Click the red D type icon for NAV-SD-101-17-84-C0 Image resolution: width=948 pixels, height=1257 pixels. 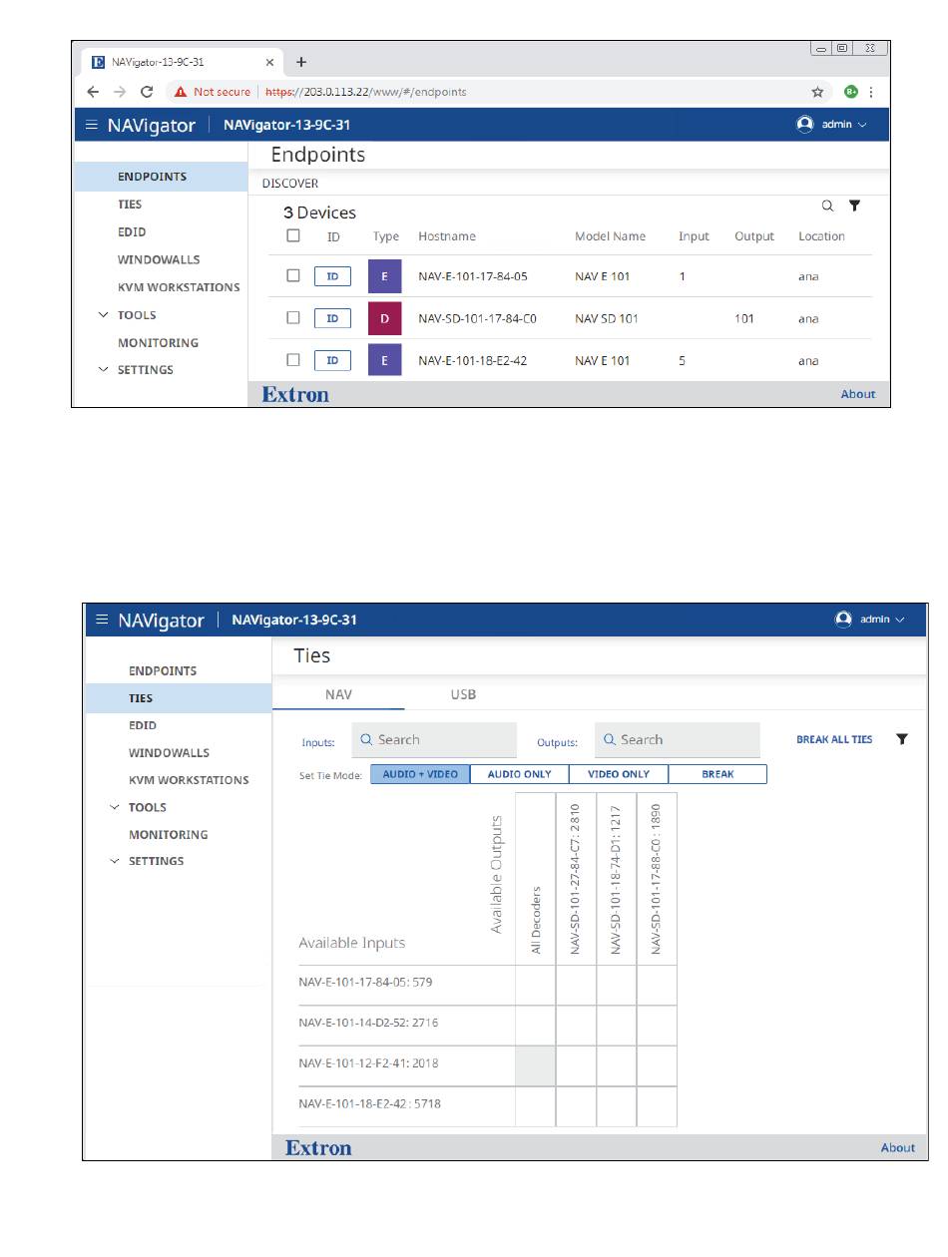(384, 318)
